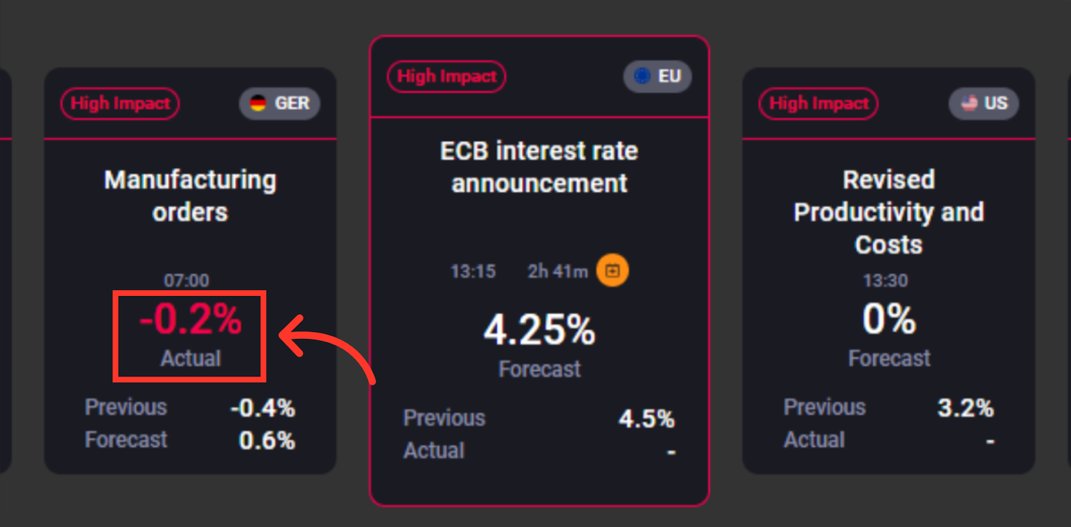Click the 07:00 event time
The image size is (1071, 527).
(187, 280)
